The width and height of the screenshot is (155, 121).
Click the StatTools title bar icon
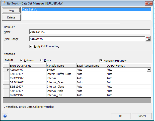(x=3, y=3)
